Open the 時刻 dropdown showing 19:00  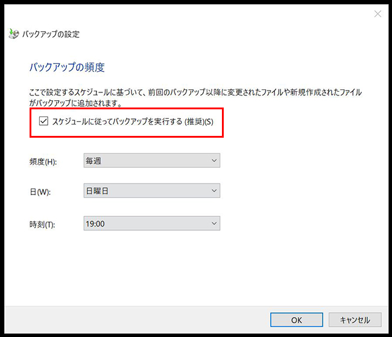pyautogui.click(x=152, y=223)
